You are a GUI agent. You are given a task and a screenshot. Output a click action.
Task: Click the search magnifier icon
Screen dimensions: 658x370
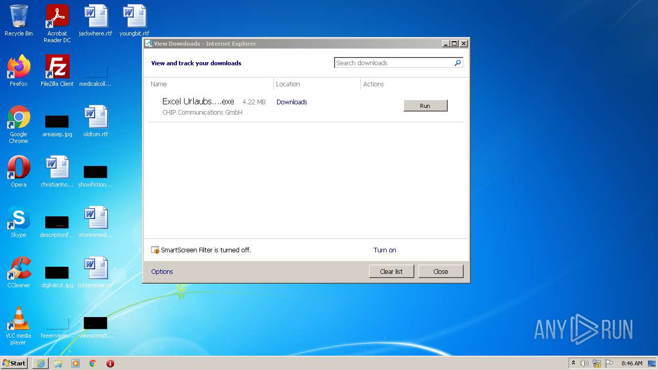pyautogui.click(x=458, y=63)
